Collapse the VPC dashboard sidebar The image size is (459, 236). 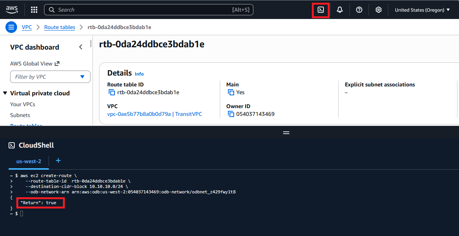point(81,47)
